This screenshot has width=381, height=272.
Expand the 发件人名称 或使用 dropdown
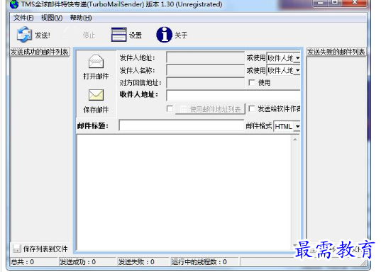click(x=297, y=70)
